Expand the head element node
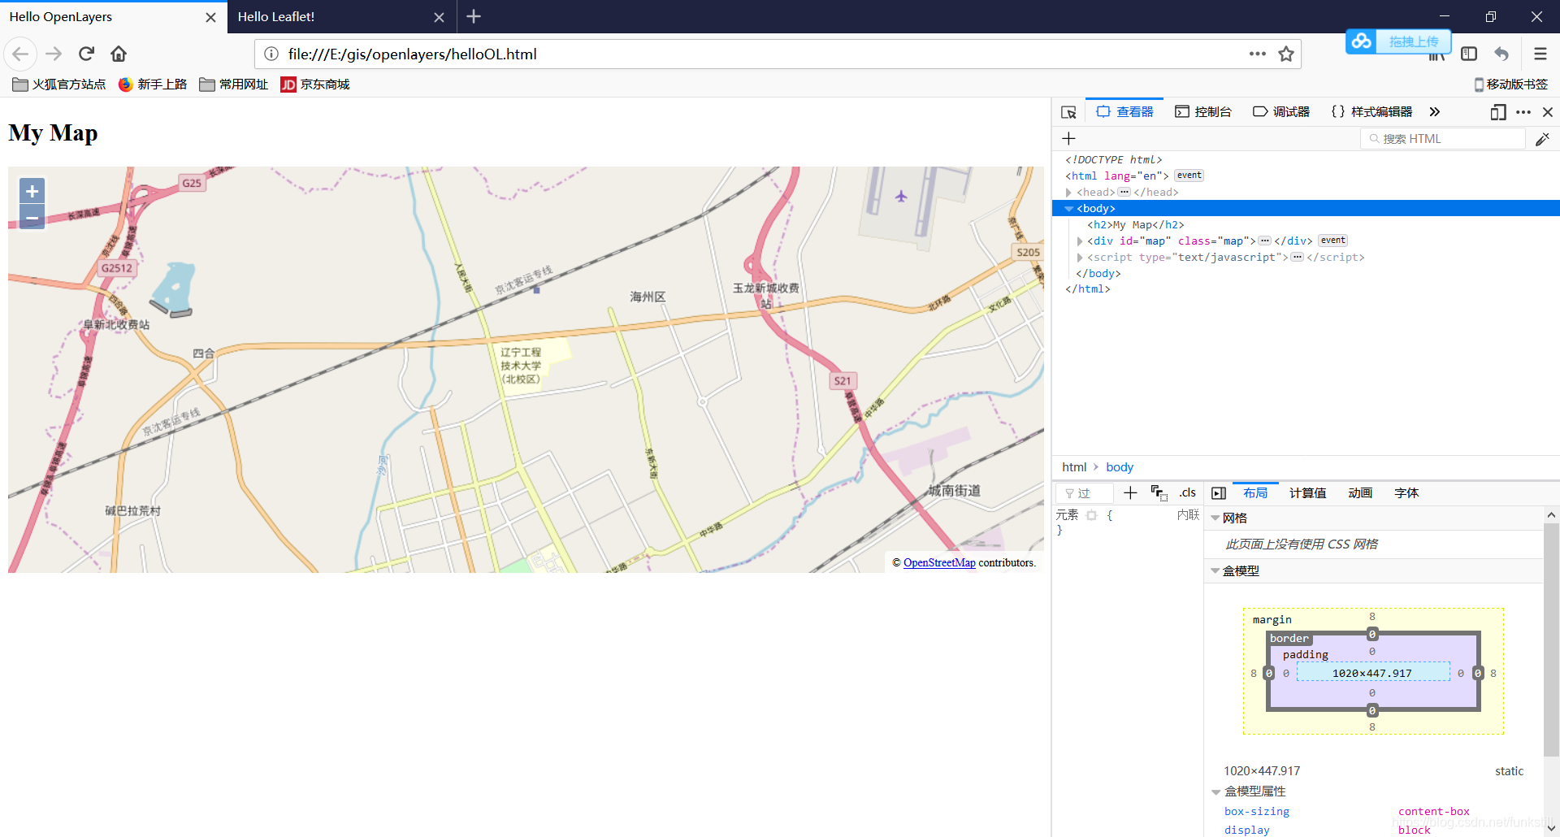This screenshot has width=1560, height=837. tap(1068, 193)
